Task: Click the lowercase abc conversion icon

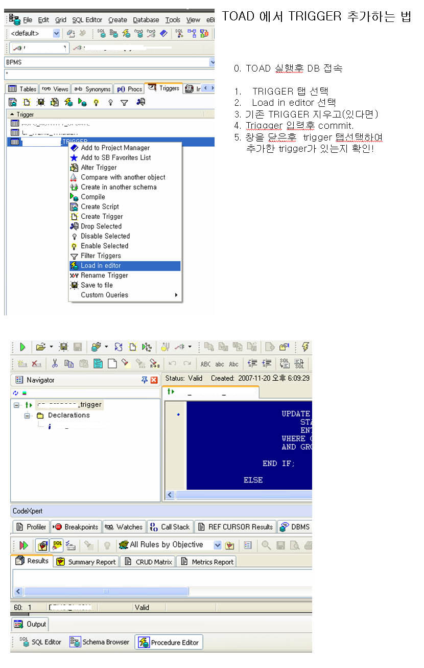Action: tap(219, 364)
